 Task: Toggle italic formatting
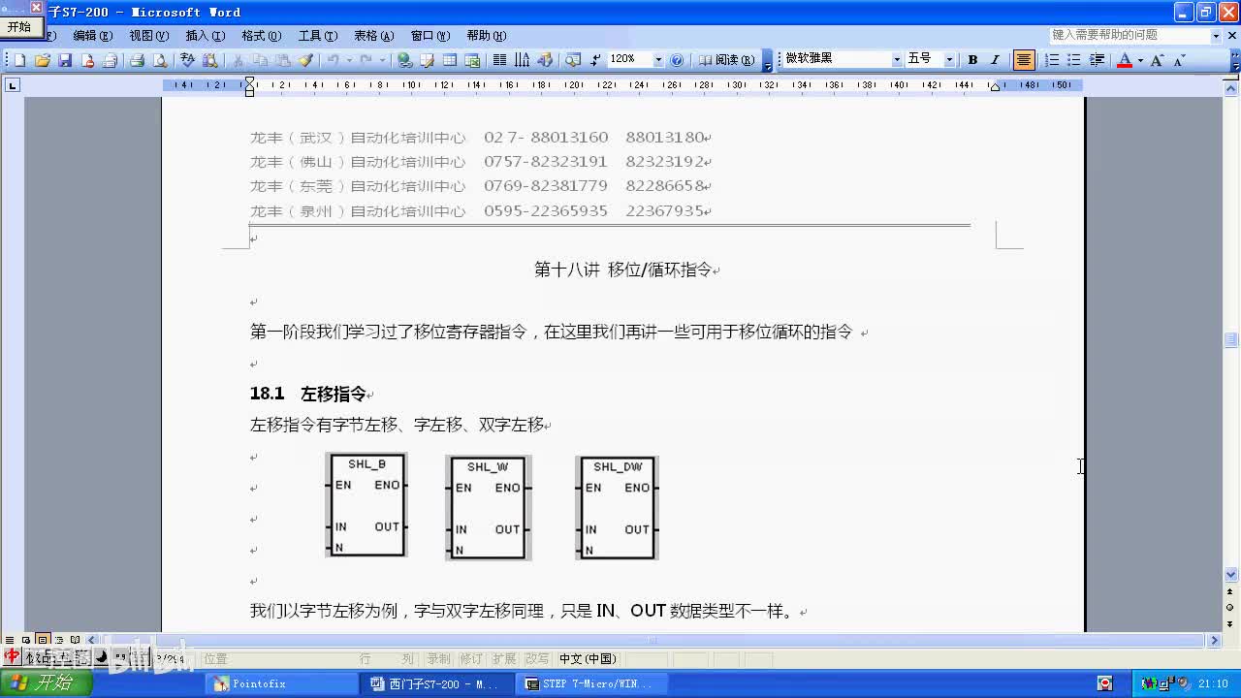coord(995,60)
